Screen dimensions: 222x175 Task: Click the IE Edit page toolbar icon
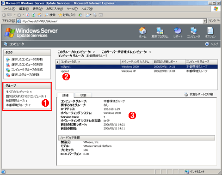point(101,15)
